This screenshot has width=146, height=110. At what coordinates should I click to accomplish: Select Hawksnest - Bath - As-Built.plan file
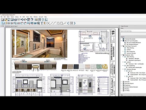tap(136, 64)
